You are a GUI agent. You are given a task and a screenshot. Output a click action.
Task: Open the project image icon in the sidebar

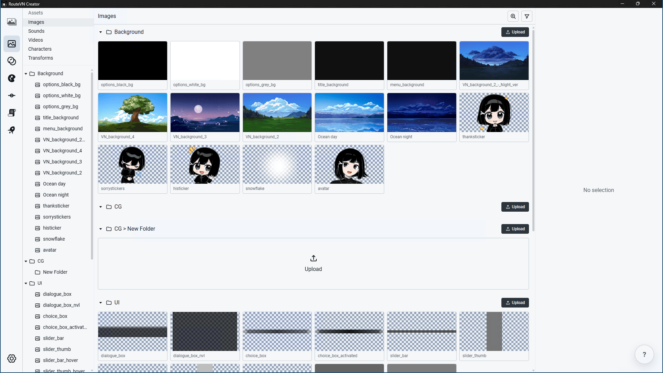(12, 22)
